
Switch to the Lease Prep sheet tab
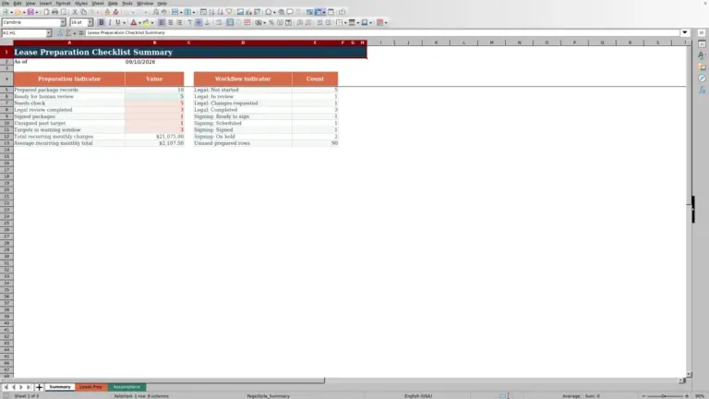pyautogui.click(x=90, y=387)
